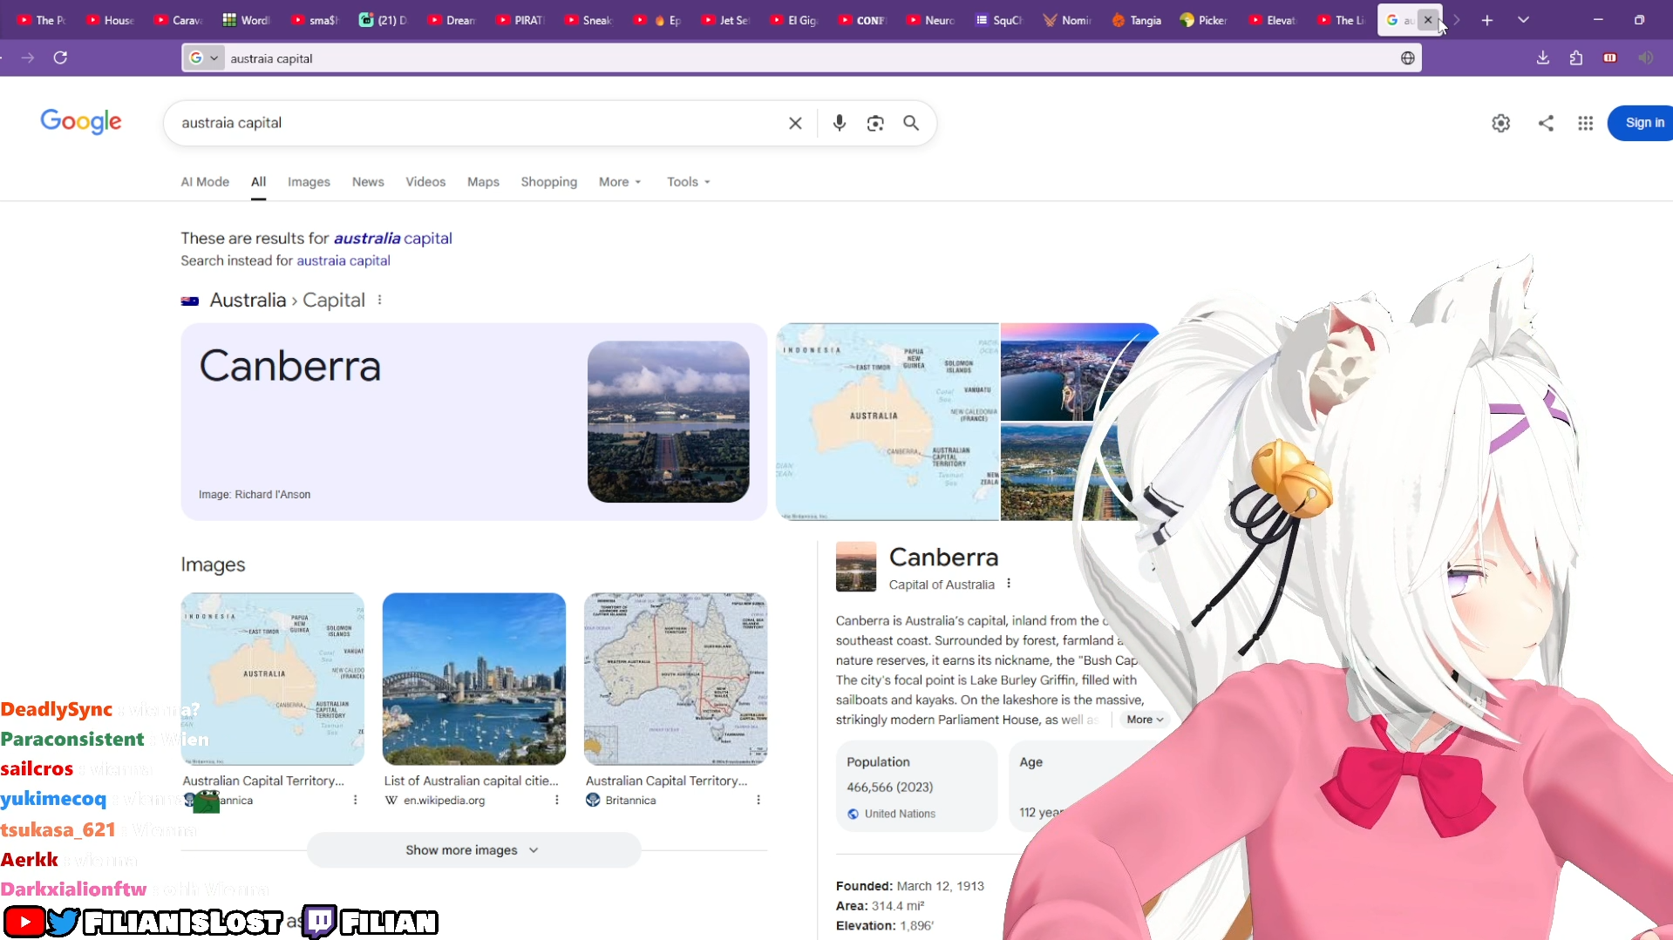1673x940 pixels.
Task: Click the Sign in button
Action: pos(1642,123)
